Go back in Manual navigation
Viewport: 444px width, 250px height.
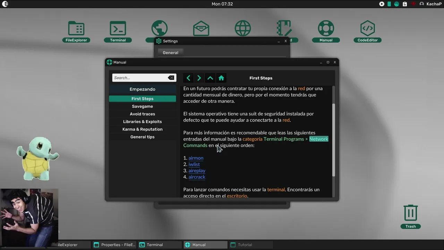188,78
